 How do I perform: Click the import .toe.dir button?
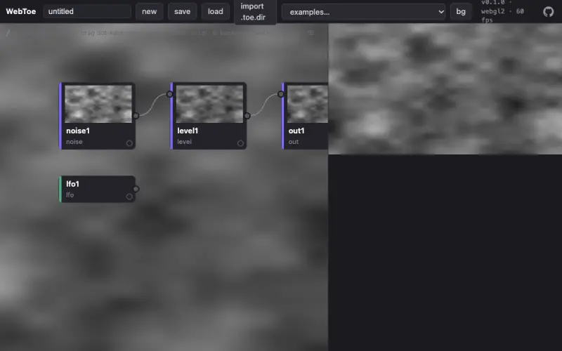[255, 11]
